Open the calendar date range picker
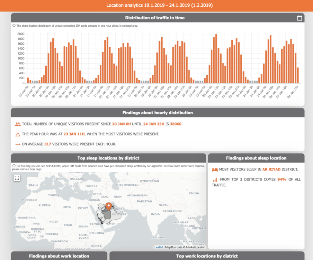Image resolution: width=313 pixels, height=260 pixels. [299, 18]
